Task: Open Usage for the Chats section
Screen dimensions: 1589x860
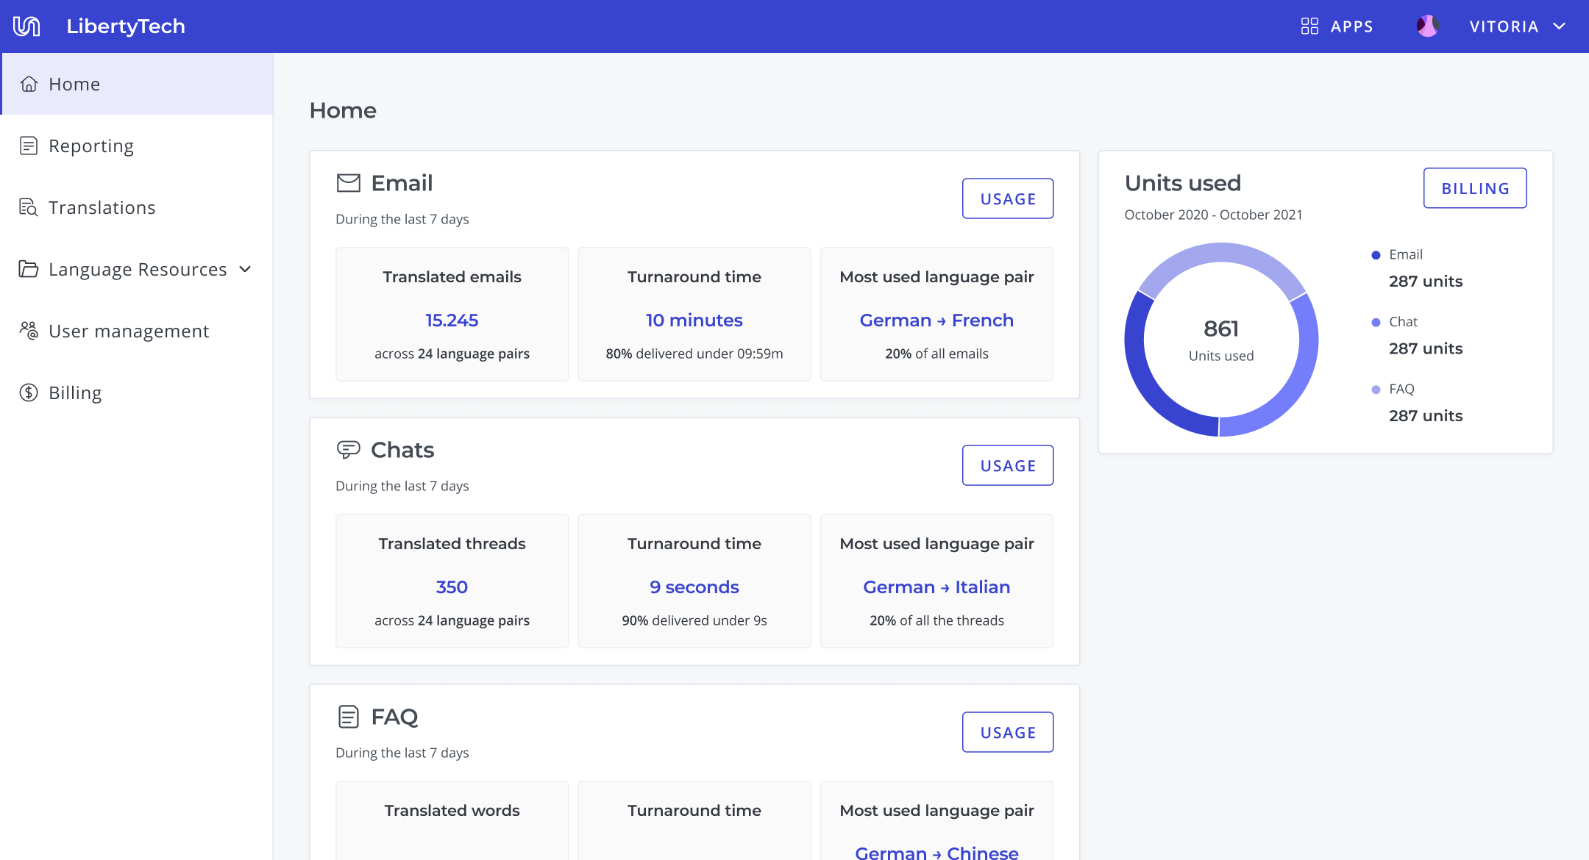Action: click(1008, 465)
